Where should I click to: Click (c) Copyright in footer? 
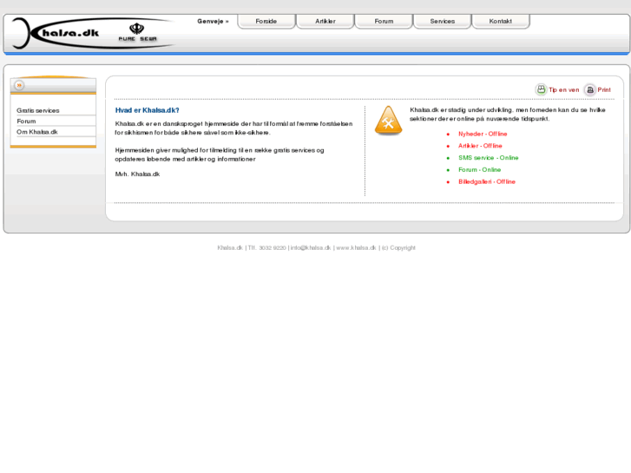(x=398, y=248)
